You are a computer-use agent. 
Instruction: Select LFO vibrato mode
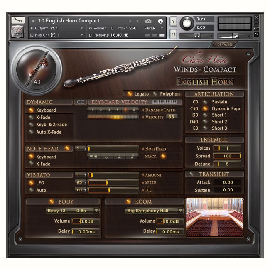pyautogui.click(x=31, y=182)
